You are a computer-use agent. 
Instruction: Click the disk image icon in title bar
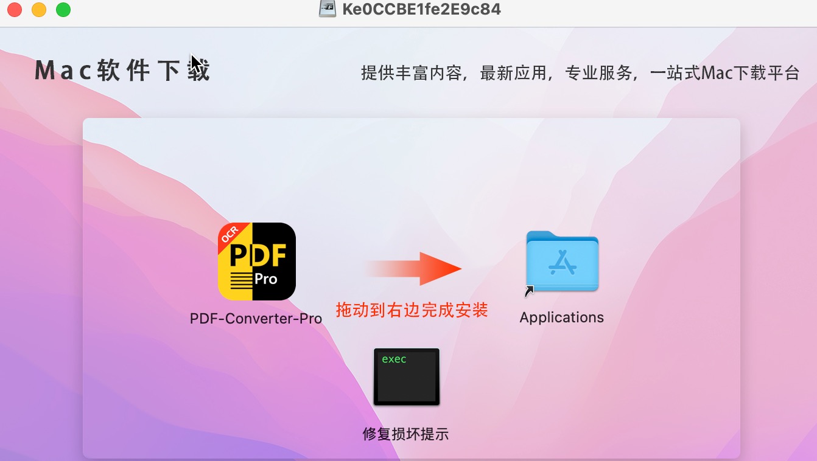tap(328, 9)
